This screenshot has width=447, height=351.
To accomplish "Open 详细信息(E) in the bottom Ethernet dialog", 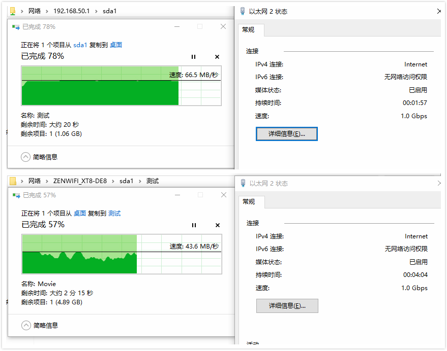I will [x=286, y=305].
